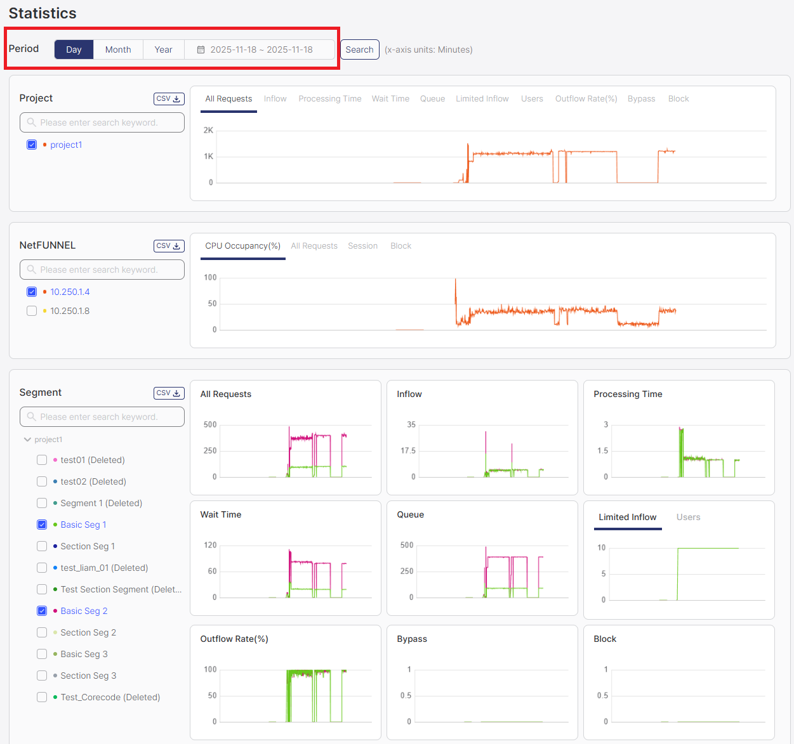
Task: Switch to the Month period
Action: [118, 49]
